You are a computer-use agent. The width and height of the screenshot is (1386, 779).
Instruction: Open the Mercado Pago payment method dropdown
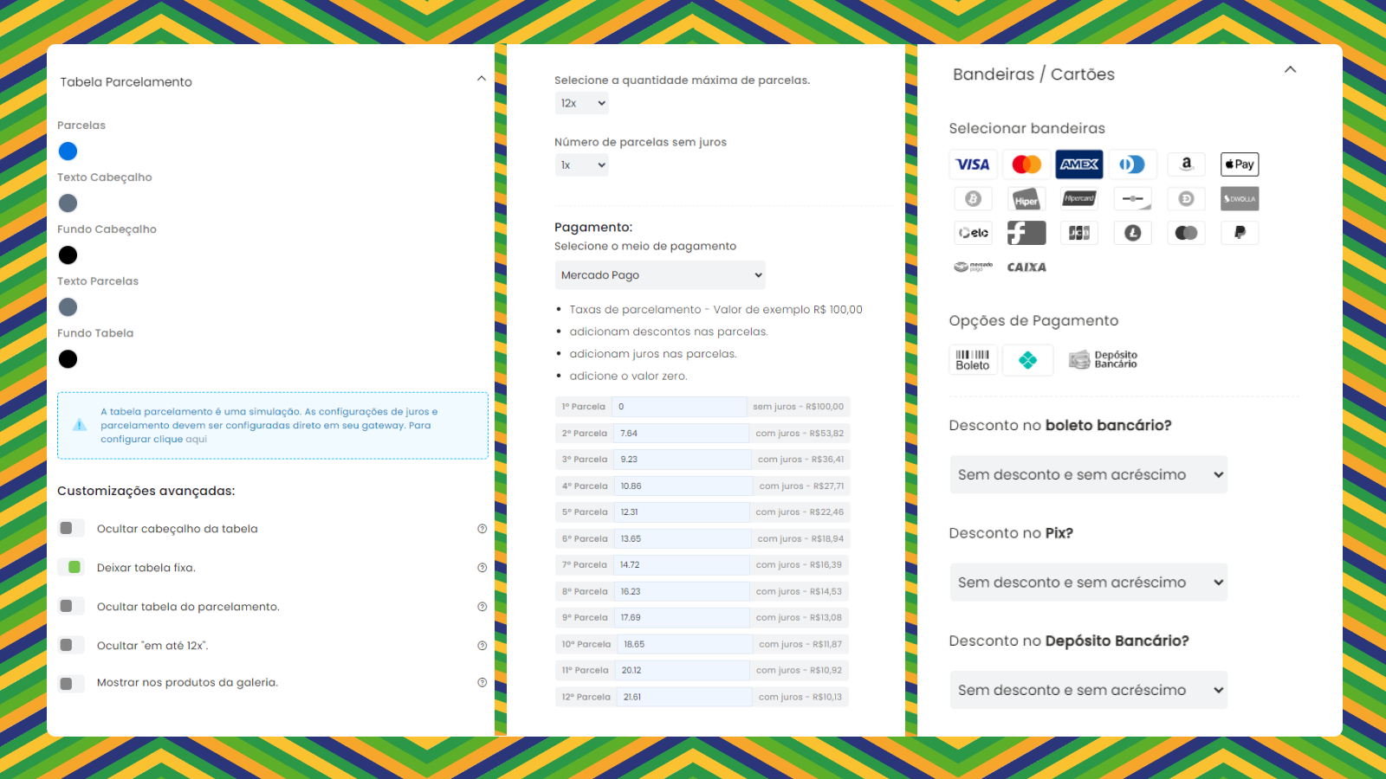tap(660, 275)
